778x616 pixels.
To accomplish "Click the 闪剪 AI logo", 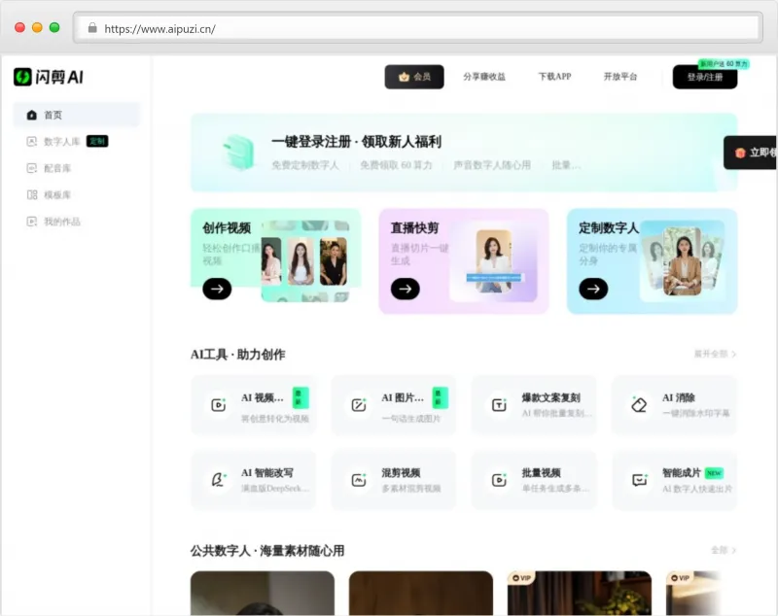I will (x=46, y=77).
